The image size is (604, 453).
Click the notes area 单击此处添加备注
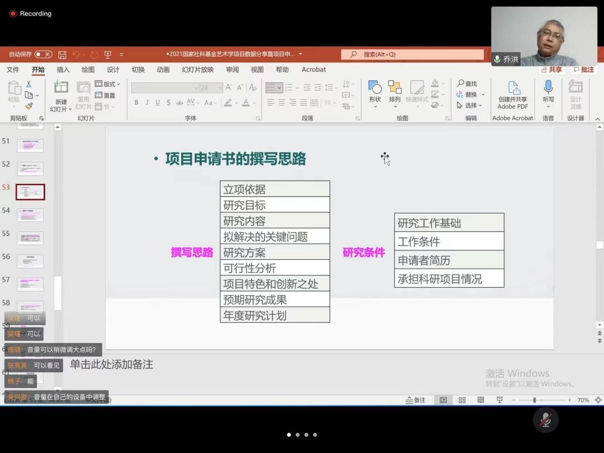point(112,365)
